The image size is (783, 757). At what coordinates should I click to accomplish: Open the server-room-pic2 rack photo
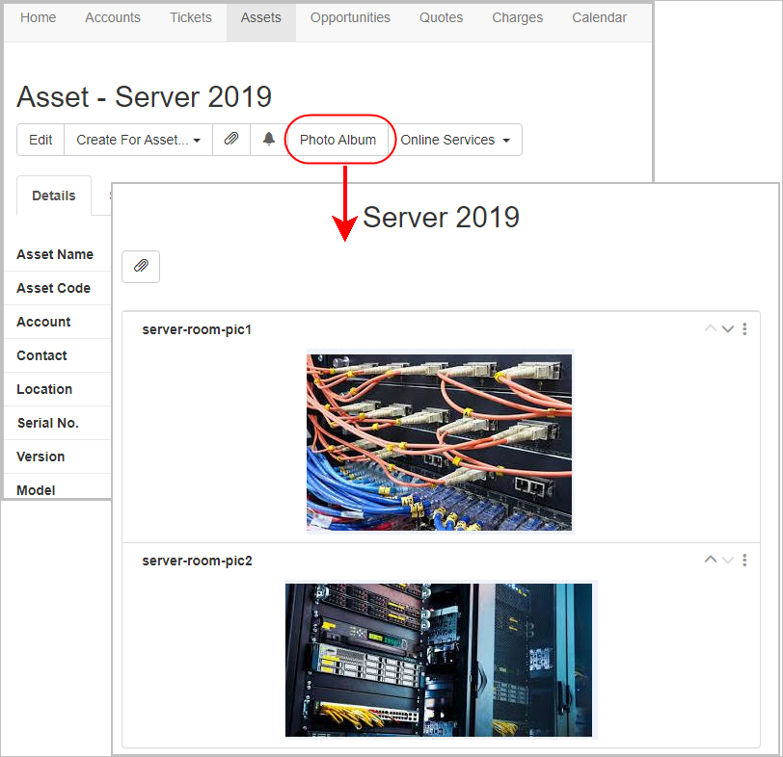(439, 660)
